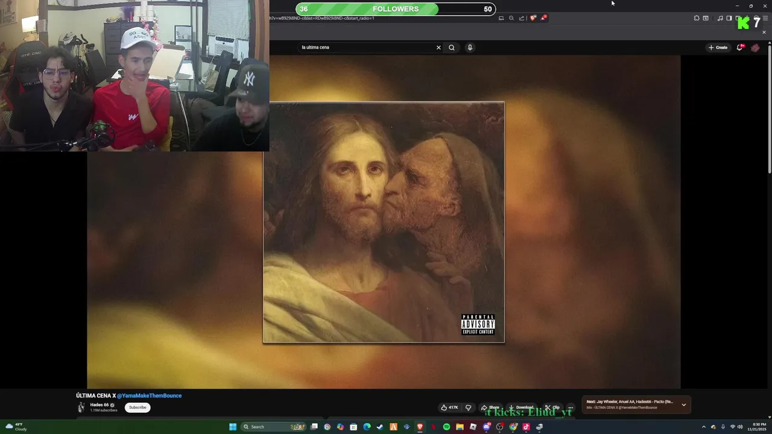Click the zoom magnifier icon in address bar
The width and height of the screenshot is (772, 434).
pos(511,18)
